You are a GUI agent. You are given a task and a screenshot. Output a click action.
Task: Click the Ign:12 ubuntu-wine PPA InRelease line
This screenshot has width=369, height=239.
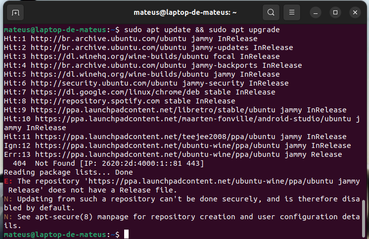[178, 146]
